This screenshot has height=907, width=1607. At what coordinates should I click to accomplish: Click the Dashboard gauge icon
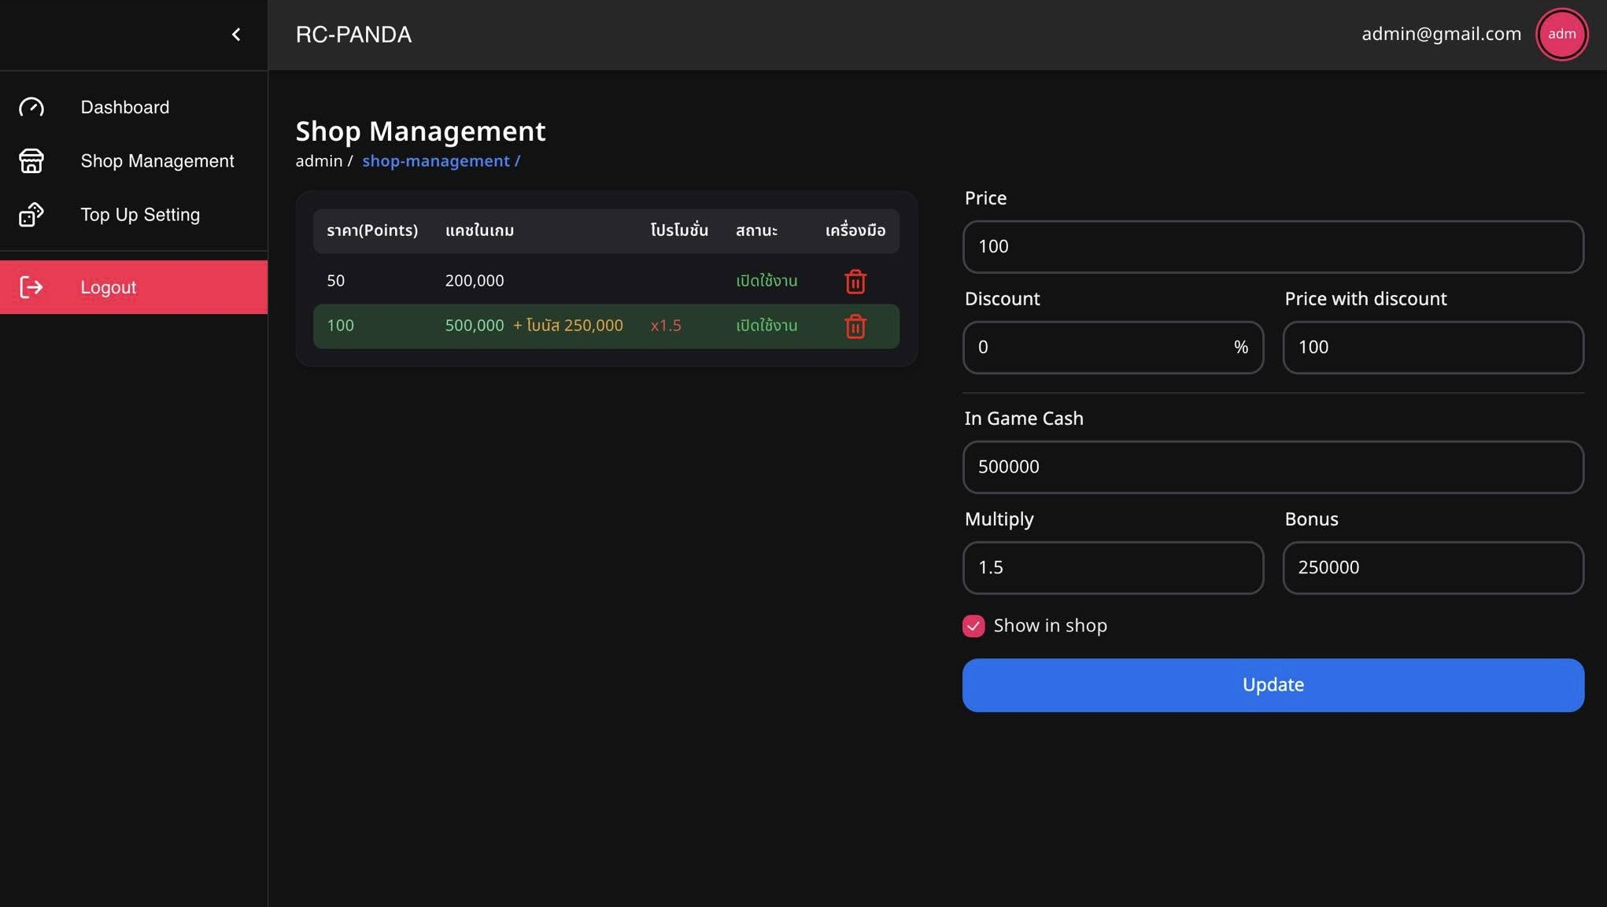31,107
